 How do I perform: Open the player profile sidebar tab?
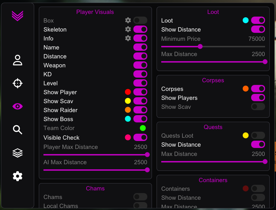(x=18, y=60)
